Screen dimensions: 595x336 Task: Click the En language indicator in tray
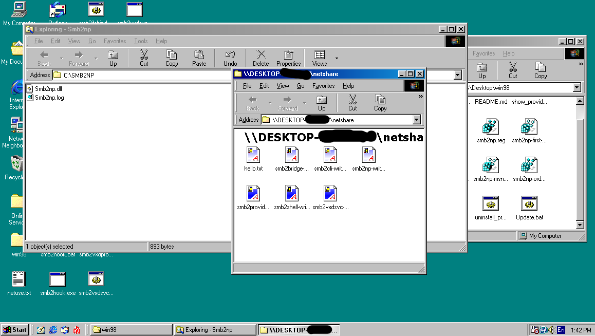561,330
